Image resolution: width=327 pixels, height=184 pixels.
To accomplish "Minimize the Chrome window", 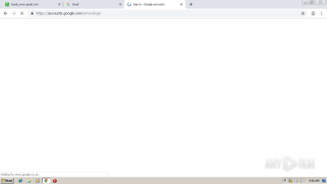I will pos(305,2).
